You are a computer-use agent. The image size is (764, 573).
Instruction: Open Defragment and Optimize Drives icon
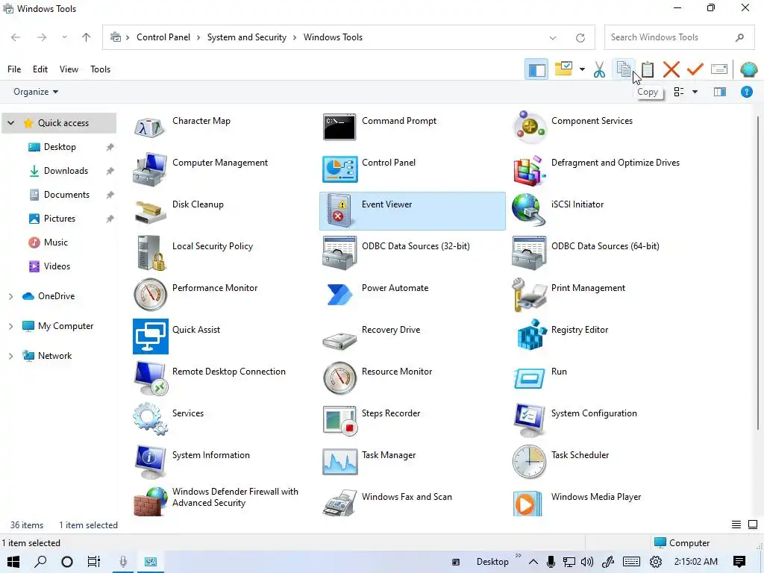(530, 170)
